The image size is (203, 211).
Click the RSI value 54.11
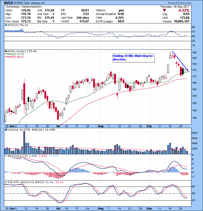click(24, 25)
